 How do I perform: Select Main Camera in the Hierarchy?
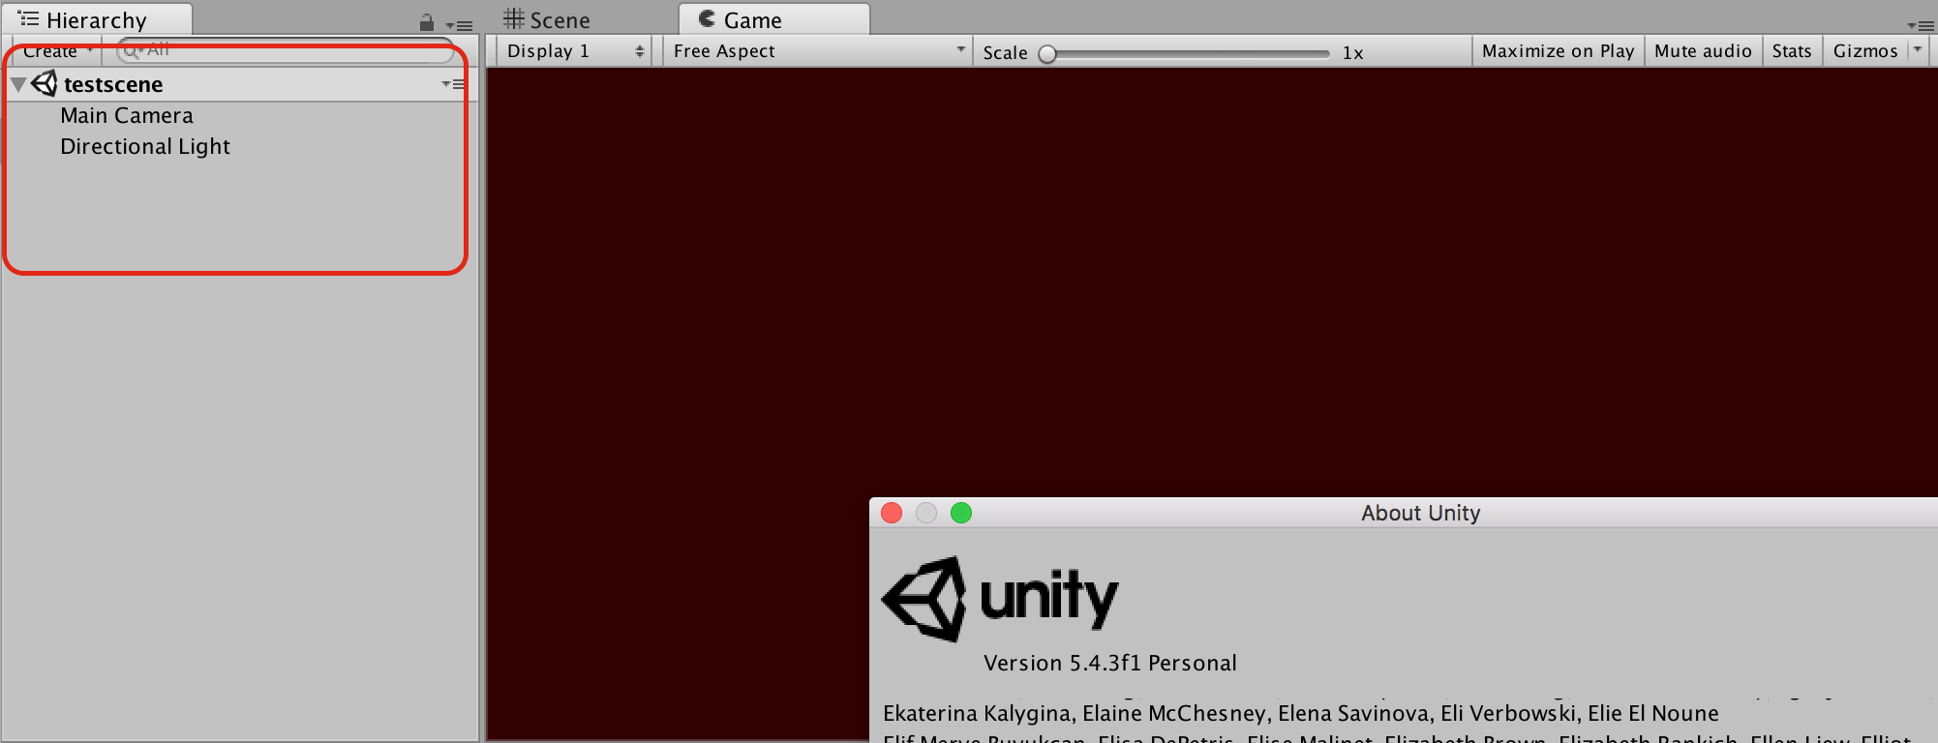tap(127, 116)
